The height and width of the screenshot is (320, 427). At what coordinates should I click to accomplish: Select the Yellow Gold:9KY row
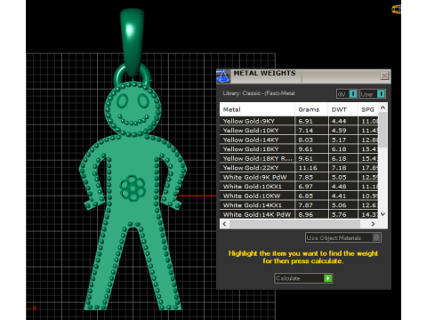point(299,121)
